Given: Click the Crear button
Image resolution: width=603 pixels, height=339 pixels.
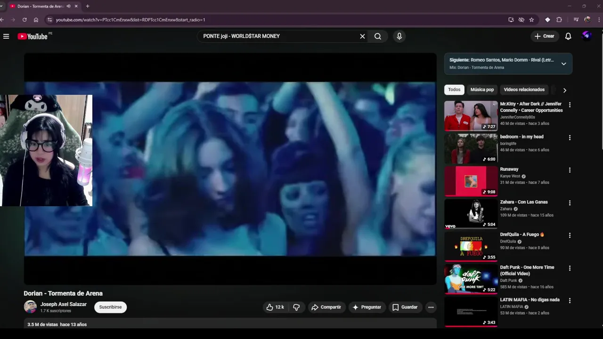Looking at the screenshot, I should (545, 36).
